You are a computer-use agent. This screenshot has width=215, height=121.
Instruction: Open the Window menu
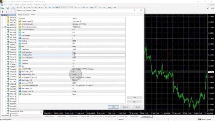(x=37, y=5)
